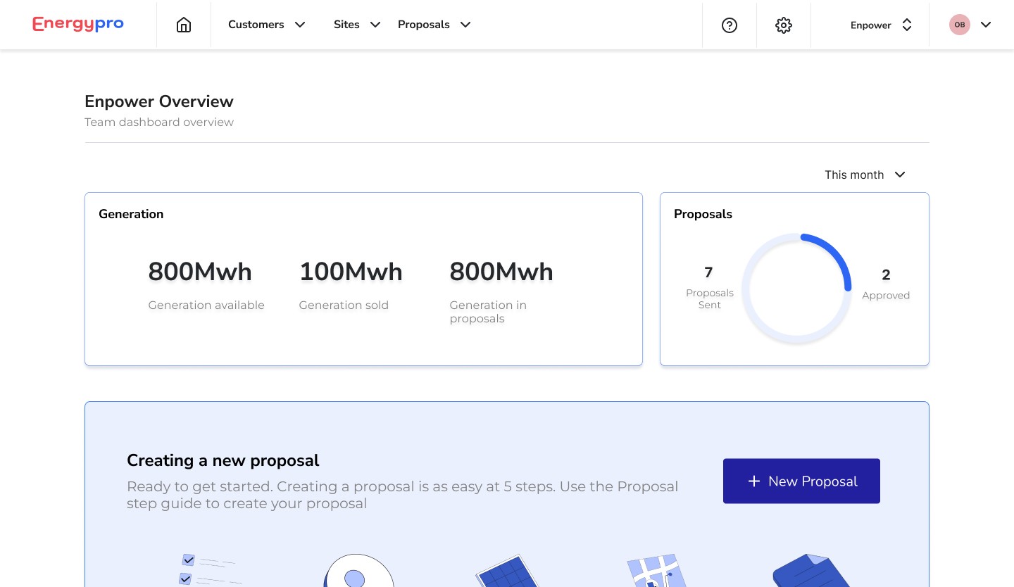
Task: Click the Proposals card title
Action: coord(703,214)
